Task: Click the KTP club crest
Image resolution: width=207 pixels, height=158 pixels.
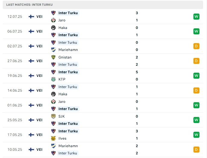Action: pos(53,79)
